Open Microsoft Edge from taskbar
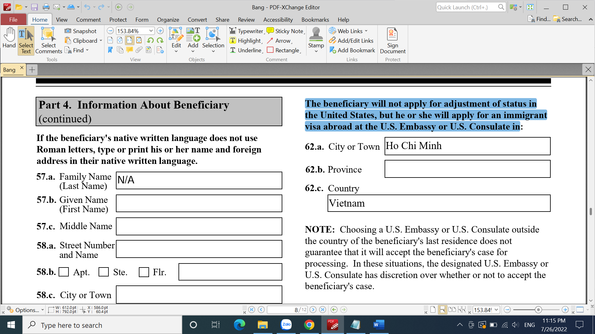 tap(239, 325)
